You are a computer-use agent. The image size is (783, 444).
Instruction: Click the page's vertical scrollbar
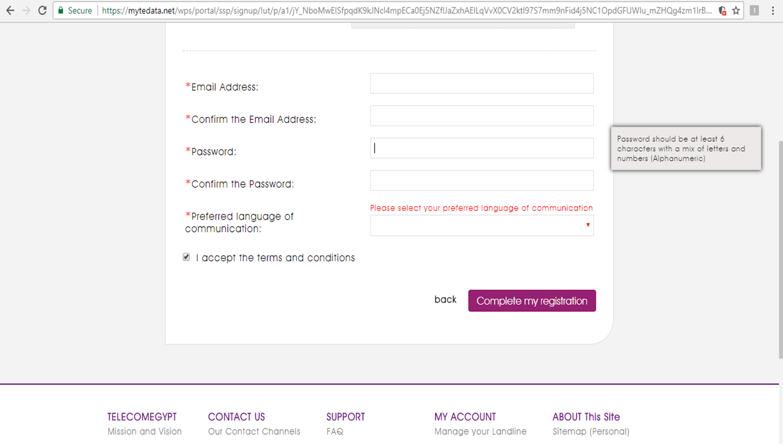(780, 249)
